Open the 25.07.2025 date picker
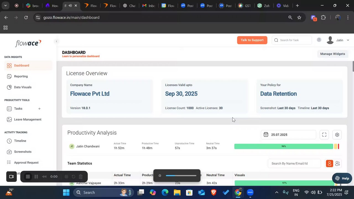The height and width of the screenshot is (199, 354). pos(288,135)
